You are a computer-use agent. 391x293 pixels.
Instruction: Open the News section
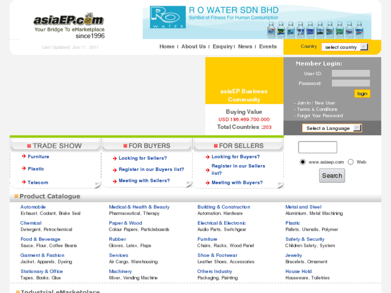click(x=245, y=46)
